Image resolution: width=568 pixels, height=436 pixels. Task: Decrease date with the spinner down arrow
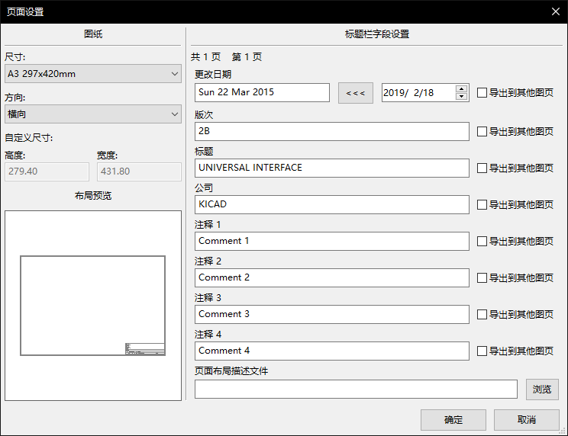point(461,97)
